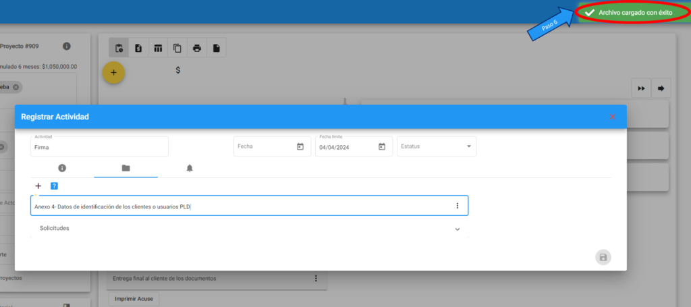
Task: Click the Actividad field containing Firma
Action: coord(100,146)
